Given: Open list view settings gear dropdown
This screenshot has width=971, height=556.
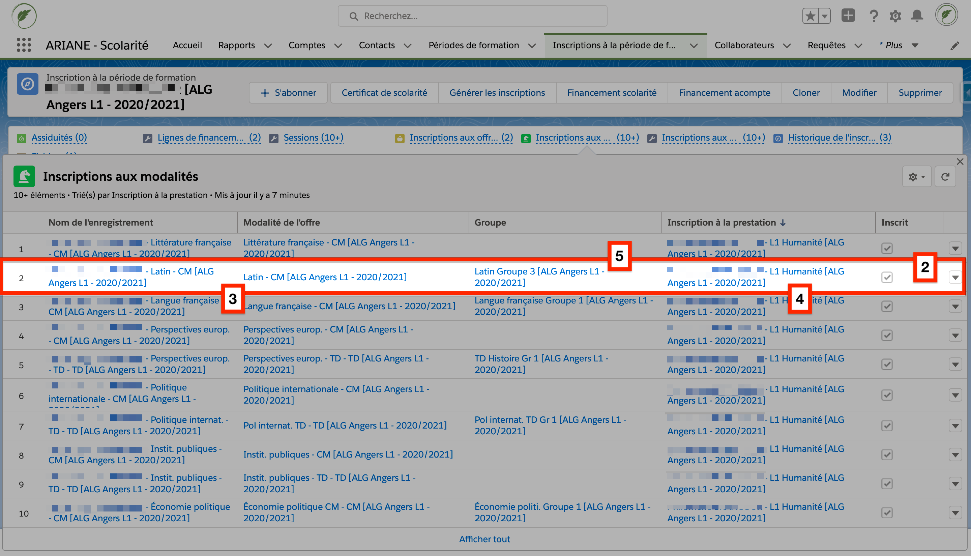Looking at the screenshot, I should 916,177.
